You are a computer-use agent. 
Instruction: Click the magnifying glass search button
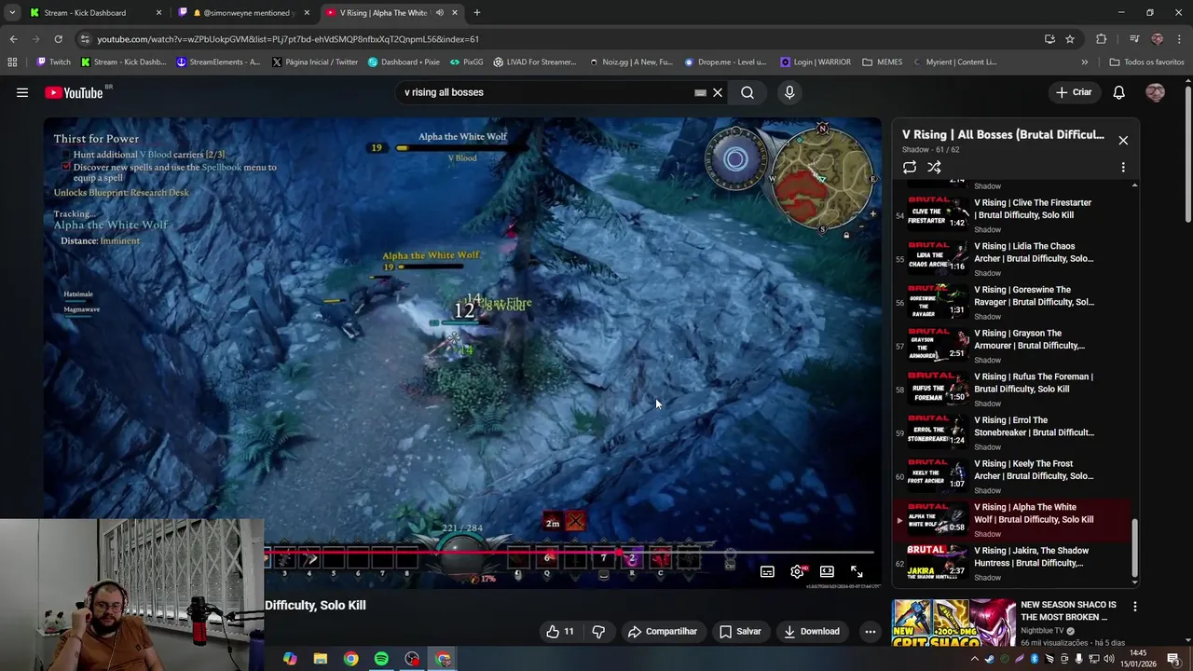point(747,92)
